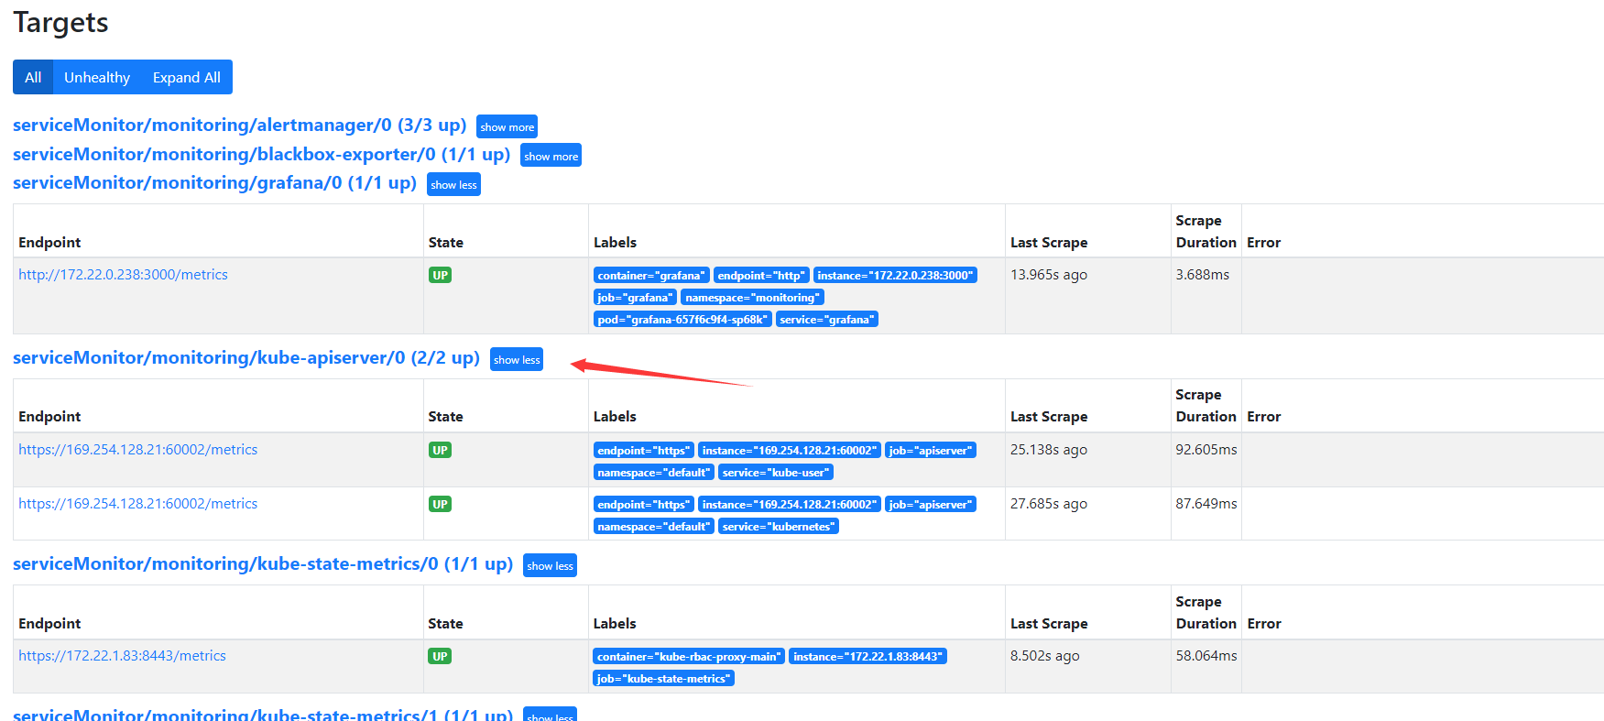
Task: Click the endpoint="http" label
Action: [x=761, y=276]
